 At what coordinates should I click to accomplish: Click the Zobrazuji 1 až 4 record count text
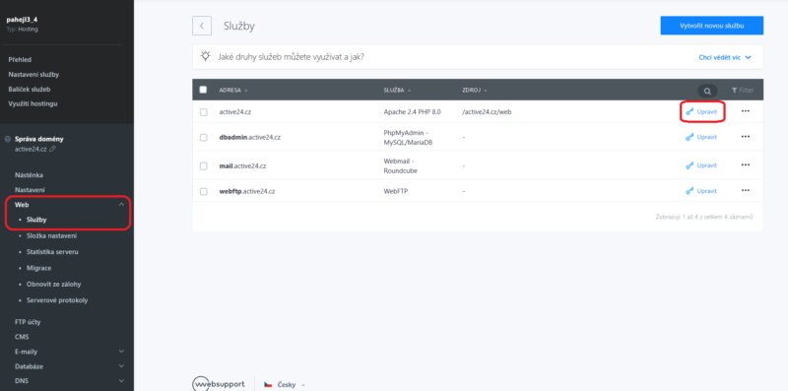click(x=704, y=217)
